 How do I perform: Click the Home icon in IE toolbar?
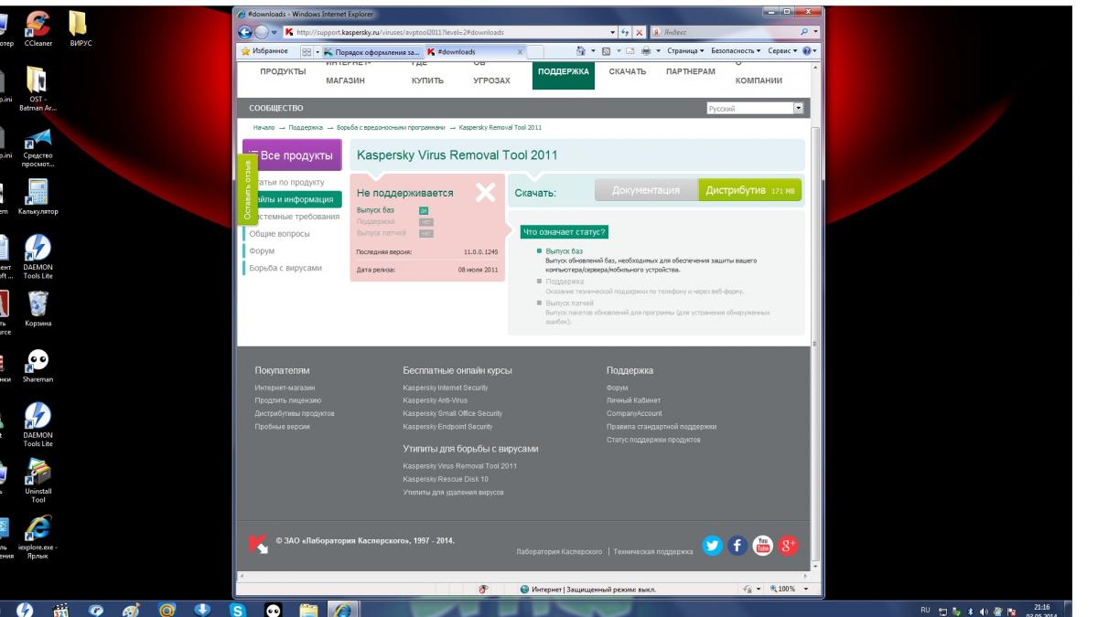pyautogui.click(x=581, y=51)
